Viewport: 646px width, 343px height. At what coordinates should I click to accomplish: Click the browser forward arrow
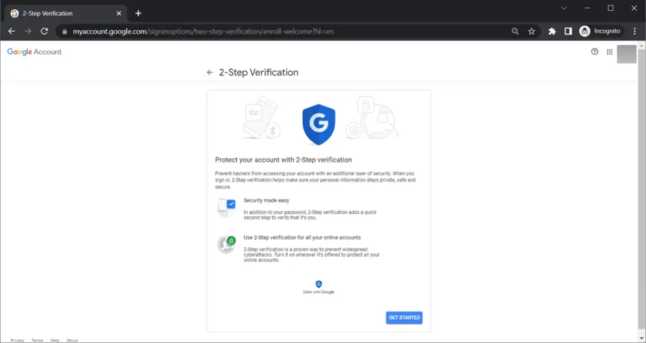[x=28, y=32]
